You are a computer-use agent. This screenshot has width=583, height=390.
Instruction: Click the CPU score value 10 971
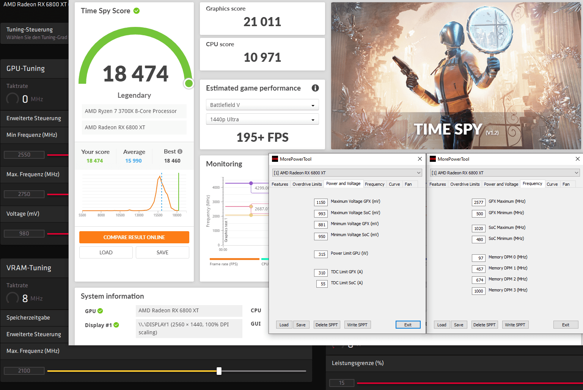262,58
